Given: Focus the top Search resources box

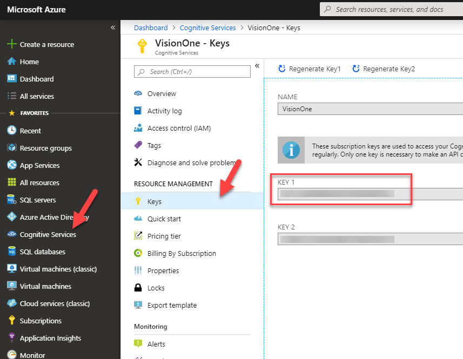Looking at the screenshot, I should click(x=391, y=9).
